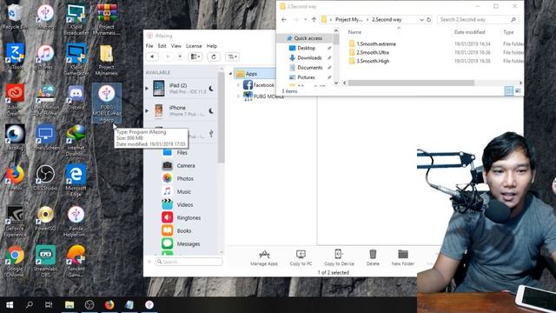
Task: Select Facebook app in iMazing Apps tree
Action: [259, 85]
